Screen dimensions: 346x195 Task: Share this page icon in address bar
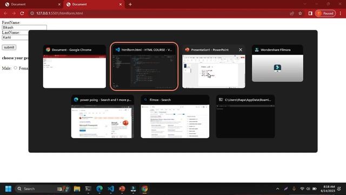(292, 13)
